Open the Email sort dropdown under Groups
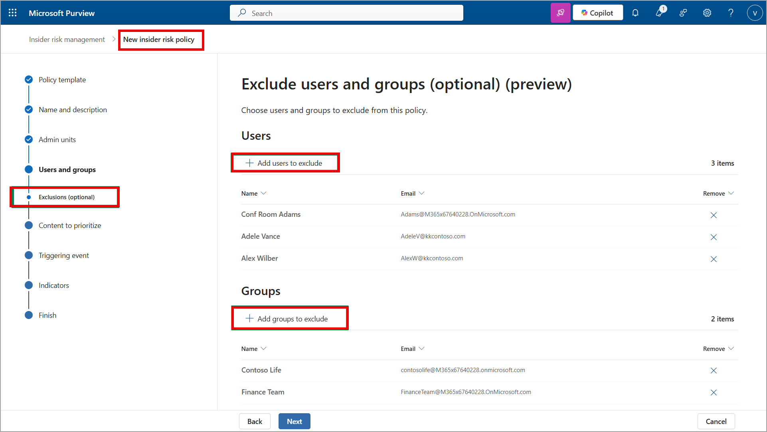This screenshot has height=432, width=767. point(422,348)
